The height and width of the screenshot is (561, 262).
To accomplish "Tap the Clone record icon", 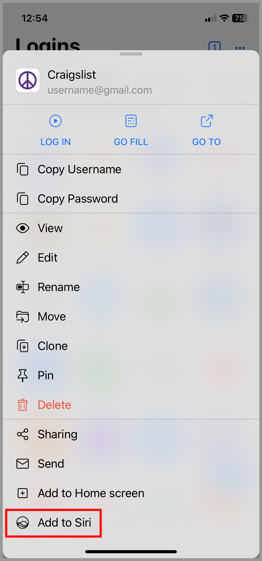I will coord(23,346).
